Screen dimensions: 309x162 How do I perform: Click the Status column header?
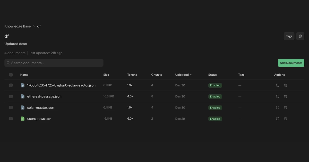pos(213,75)
